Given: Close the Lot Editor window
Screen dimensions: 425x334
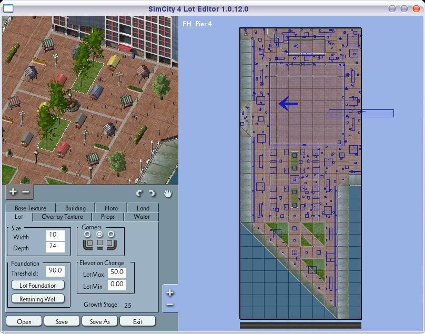Looking at the screenshot, I should 416,8.
